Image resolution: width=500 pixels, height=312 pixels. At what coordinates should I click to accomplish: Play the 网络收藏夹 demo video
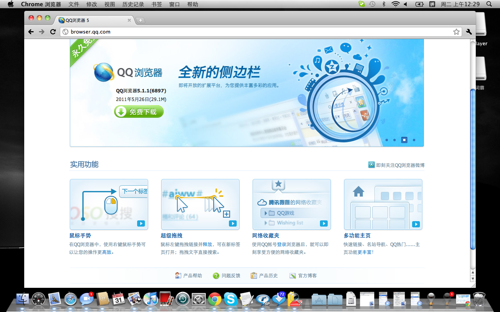pos(324,223)
